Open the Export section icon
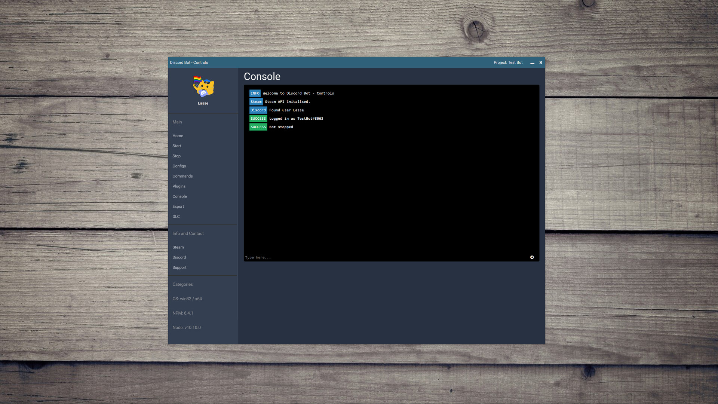 pos(178,206)
